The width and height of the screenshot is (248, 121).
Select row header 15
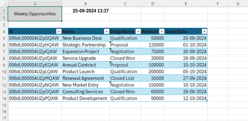(4, 105)
